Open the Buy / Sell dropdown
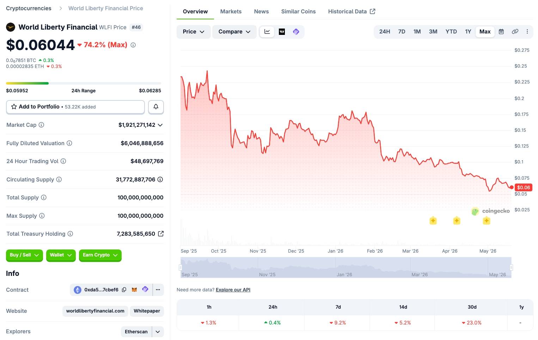This screenshot has width=538, height=340. click(x=24, y=255)
